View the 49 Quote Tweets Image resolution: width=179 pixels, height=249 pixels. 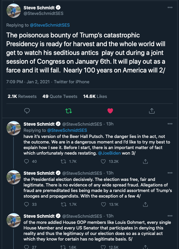click(60, 96)
